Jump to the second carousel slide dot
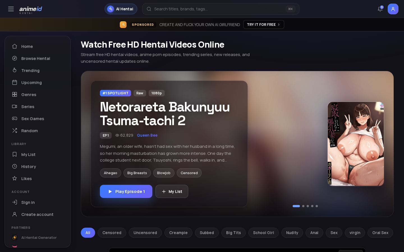The image size is (404, 252). pyautogui.click(x=303, y=206)
